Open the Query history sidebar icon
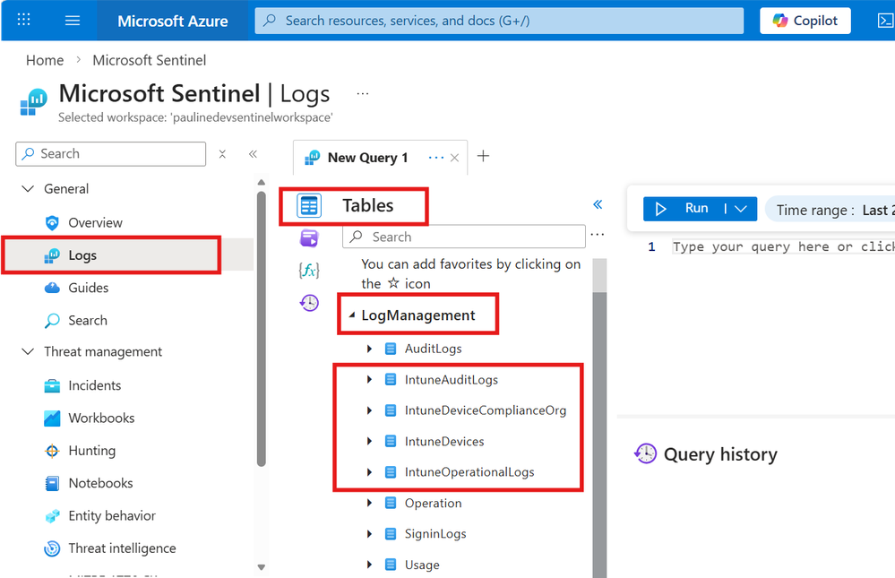The image size is (895, 578). click(309, 303)
